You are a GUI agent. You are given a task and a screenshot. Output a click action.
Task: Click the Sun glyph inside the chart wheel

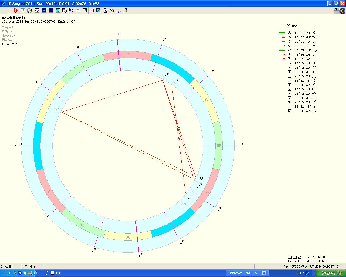198,186
